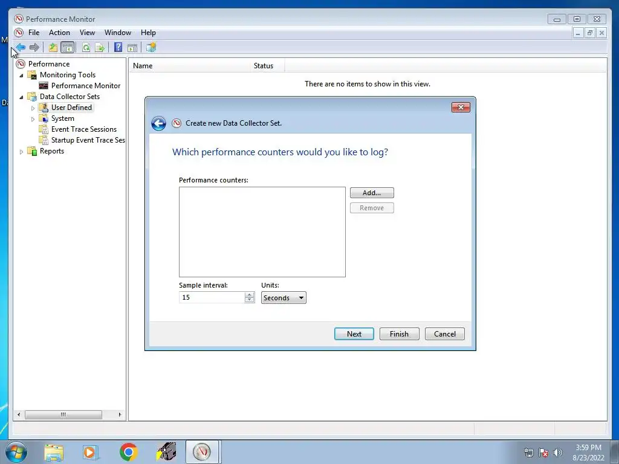Click the wizard's blue back arrow
The image size is (619, 464).
click(x=159, y=123)
